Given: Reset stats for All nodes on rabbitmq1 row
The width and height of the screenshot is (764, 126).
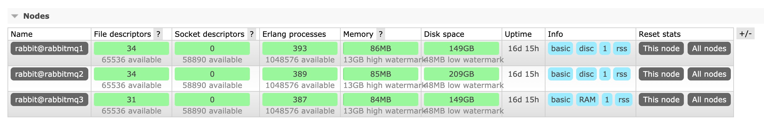Looking at the screenshot, I should pyautogui.click(x=709, y=49).
